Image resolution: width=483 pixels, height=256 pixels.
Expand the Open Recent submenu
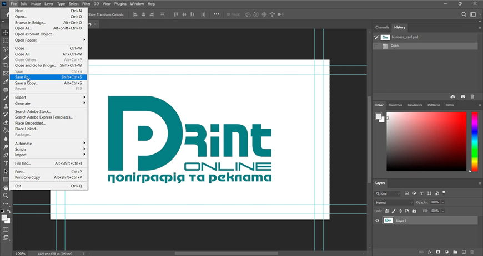coord(48,40)
